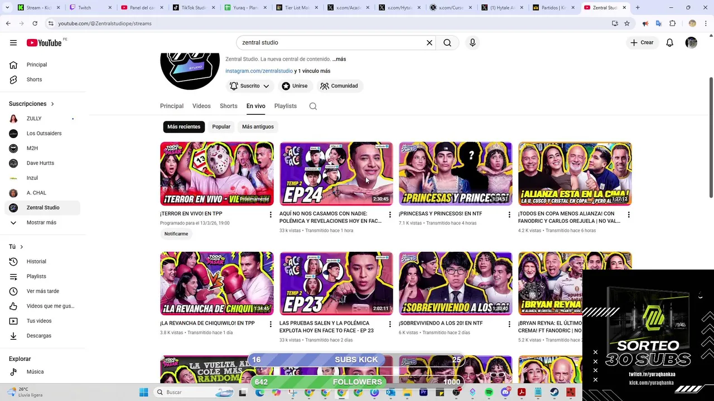This screenshot has height=401, width=714.
Task: Open options menu for AQUÍ NO NOS CASAMOS video
Action: pyautogui.click(x=390, y=214)
